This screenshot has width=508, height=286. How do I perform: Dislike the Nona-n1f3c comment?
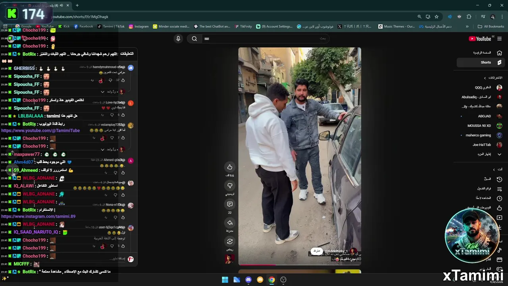[x=115, y=218]
